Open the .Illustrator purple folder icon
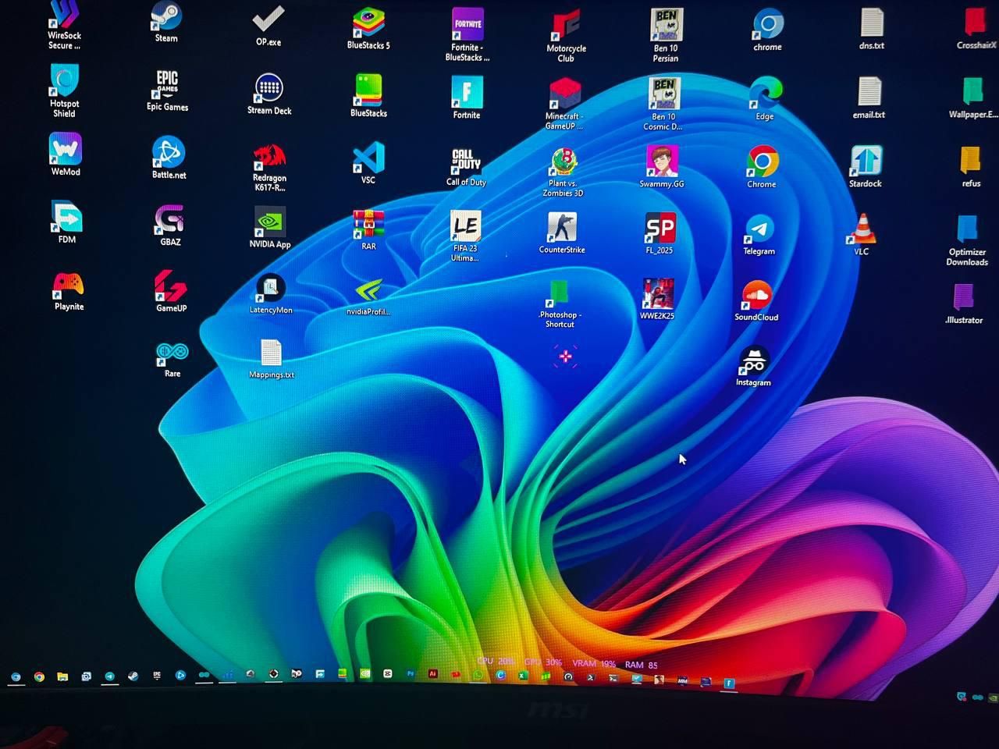Image resolution: width=999 pixels, height=749 pixels. coord(964,304)
